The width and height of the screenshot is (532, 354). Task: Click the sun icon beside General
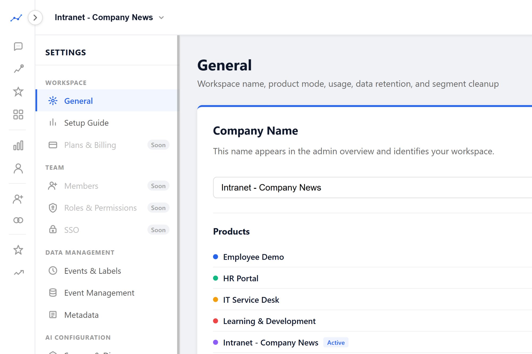coord(53,101)
